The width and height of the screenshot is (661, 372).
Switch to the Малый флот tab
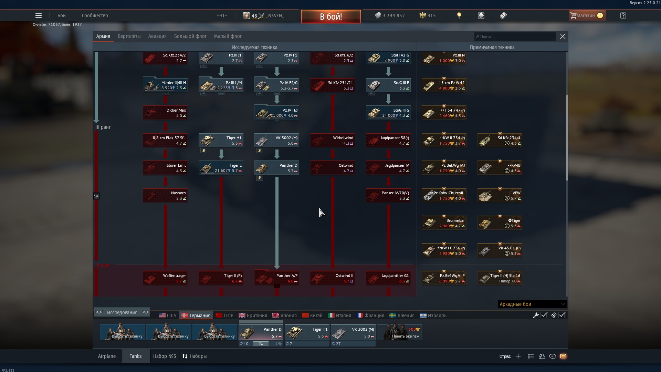[228, 36]
